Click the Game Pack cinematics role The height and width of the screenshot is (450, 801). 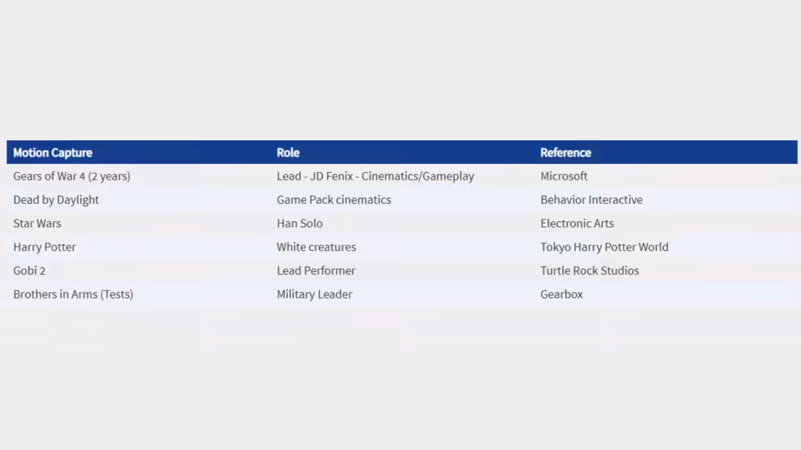tap(334, 200)
